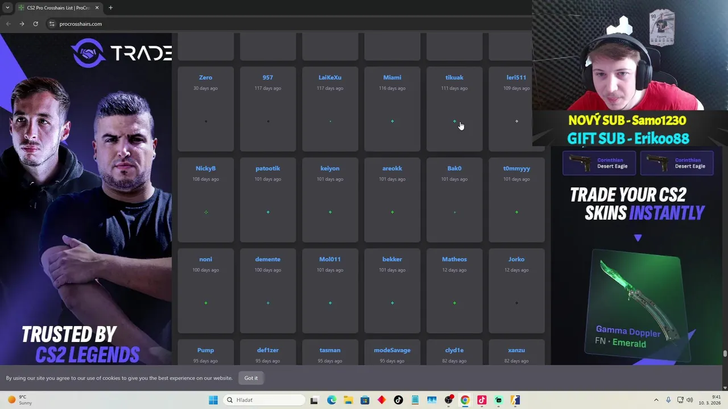Viewport: 728px width, 409px height.
Task: Open the 957 player crosshair
Action: (x=268, y=110)
